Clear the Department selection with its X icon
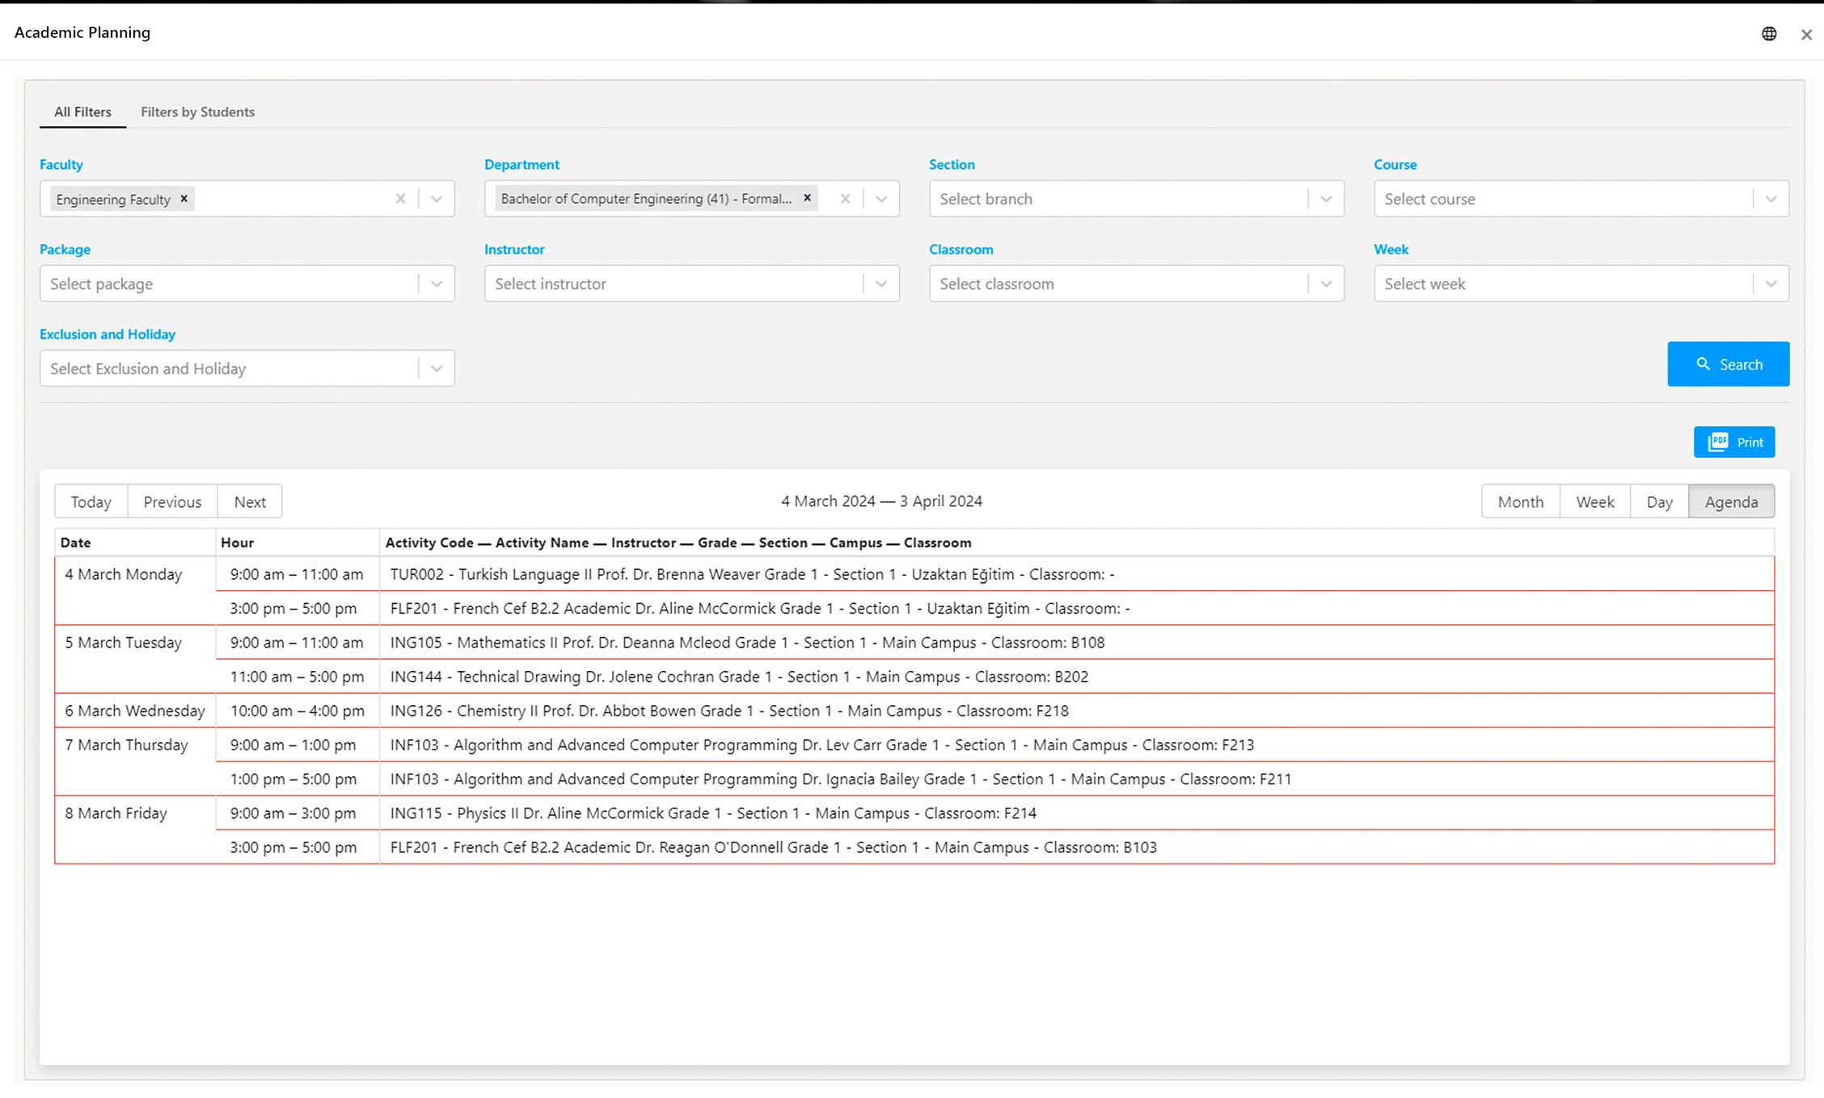 pyautogui.click(x=845, y=198)
